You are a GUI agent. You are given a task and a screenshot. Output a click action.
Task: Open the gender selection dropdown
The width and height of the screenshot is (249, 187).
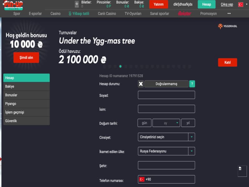pyautogui.click(x=166, y=137)
